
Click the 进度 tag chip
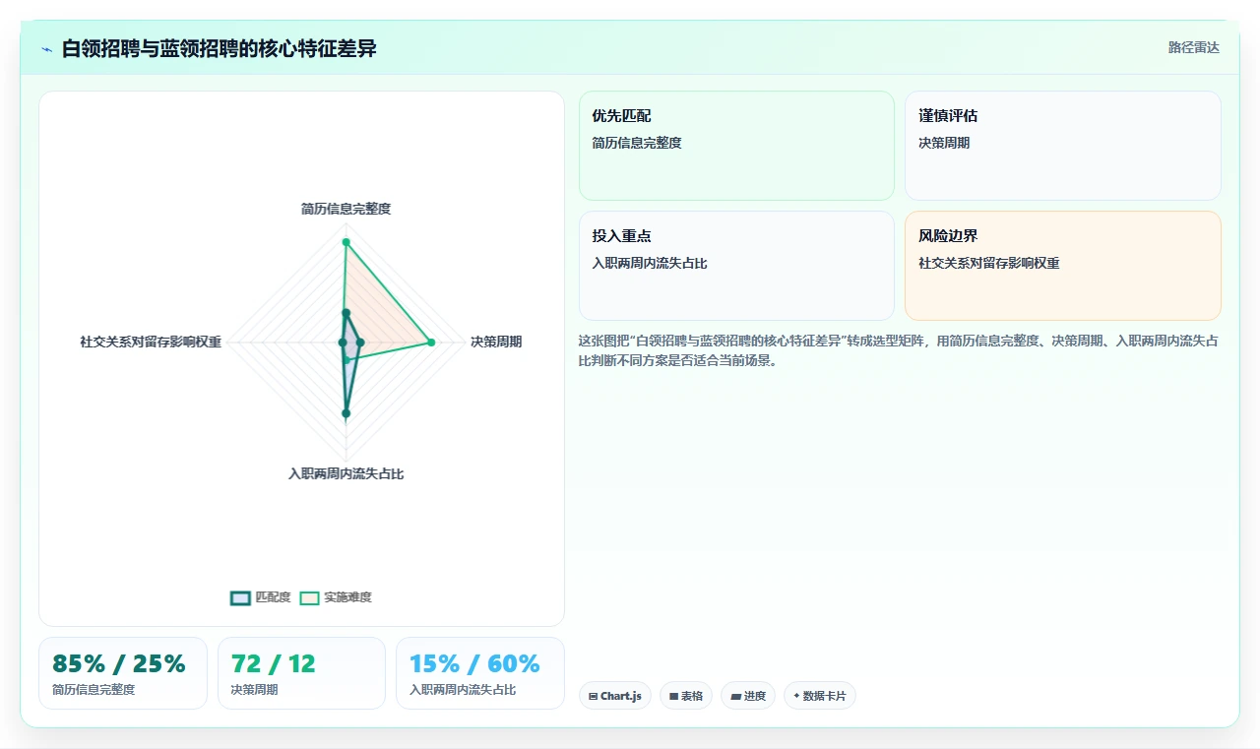[x=748, y=696]
